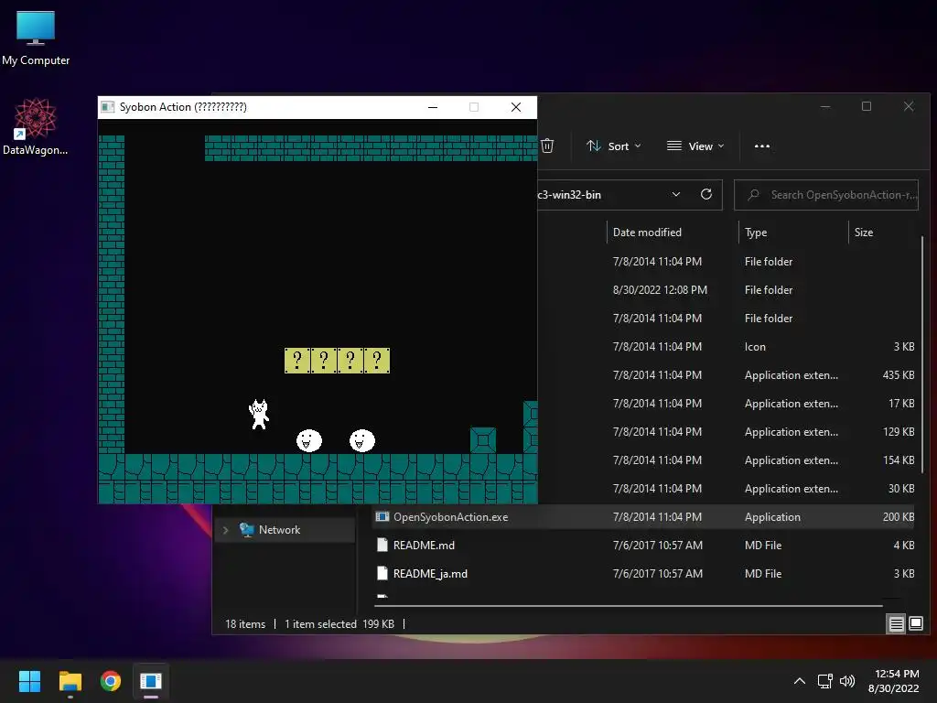Click the first question mark block

tap(297, 361)
